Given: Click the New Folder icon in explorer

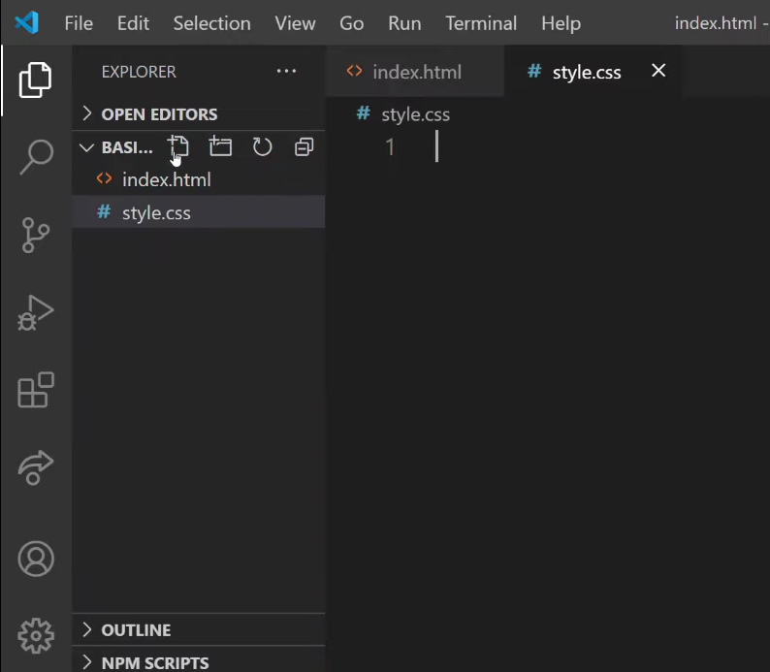Looking at the screenshot, I should 221,146.
